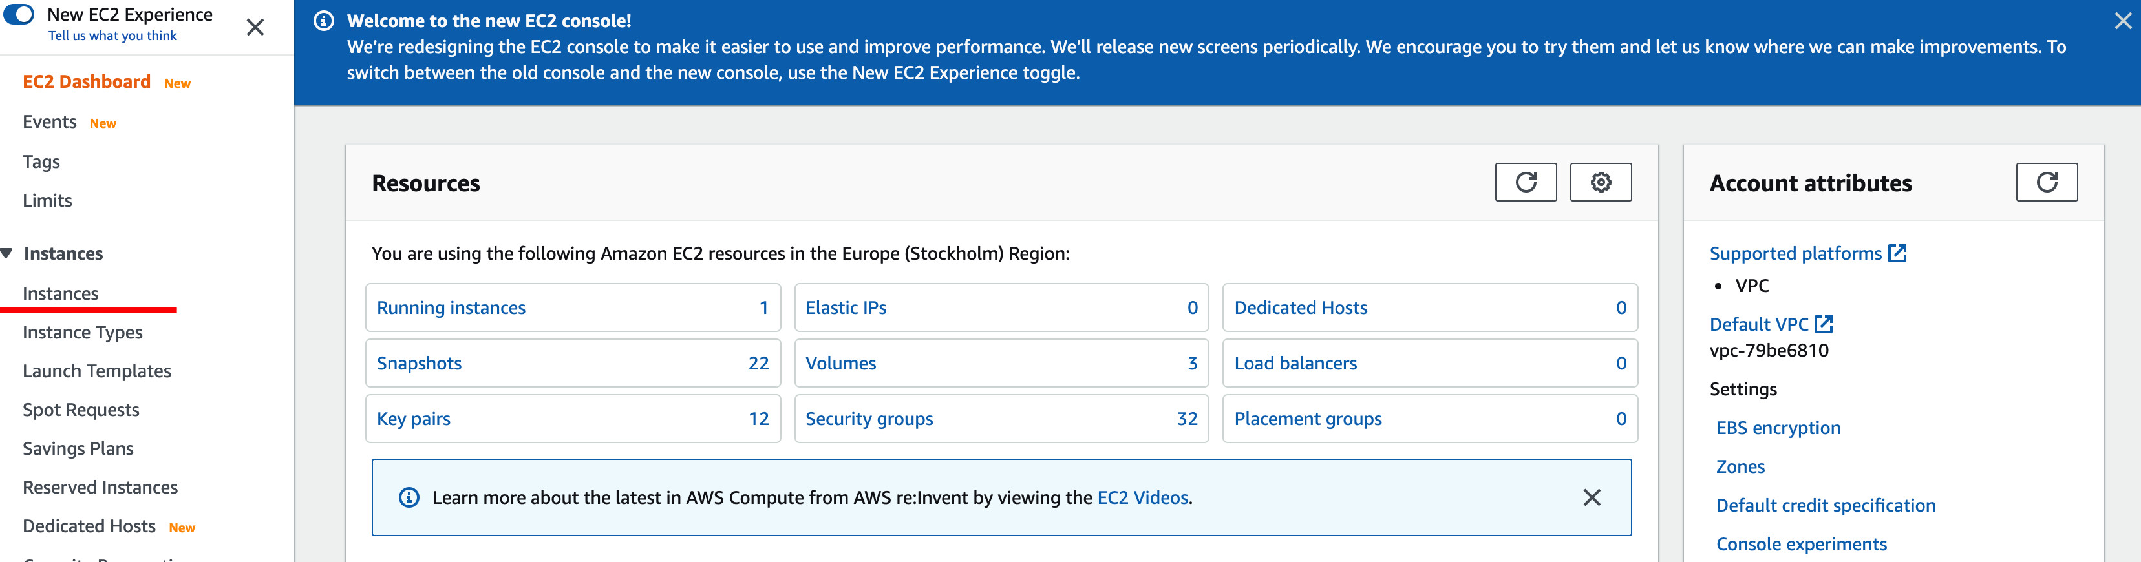Dismiss the Welcome banner with X
The image size is (2141, 562).
pyautogui.click(x=2123, y=21)
